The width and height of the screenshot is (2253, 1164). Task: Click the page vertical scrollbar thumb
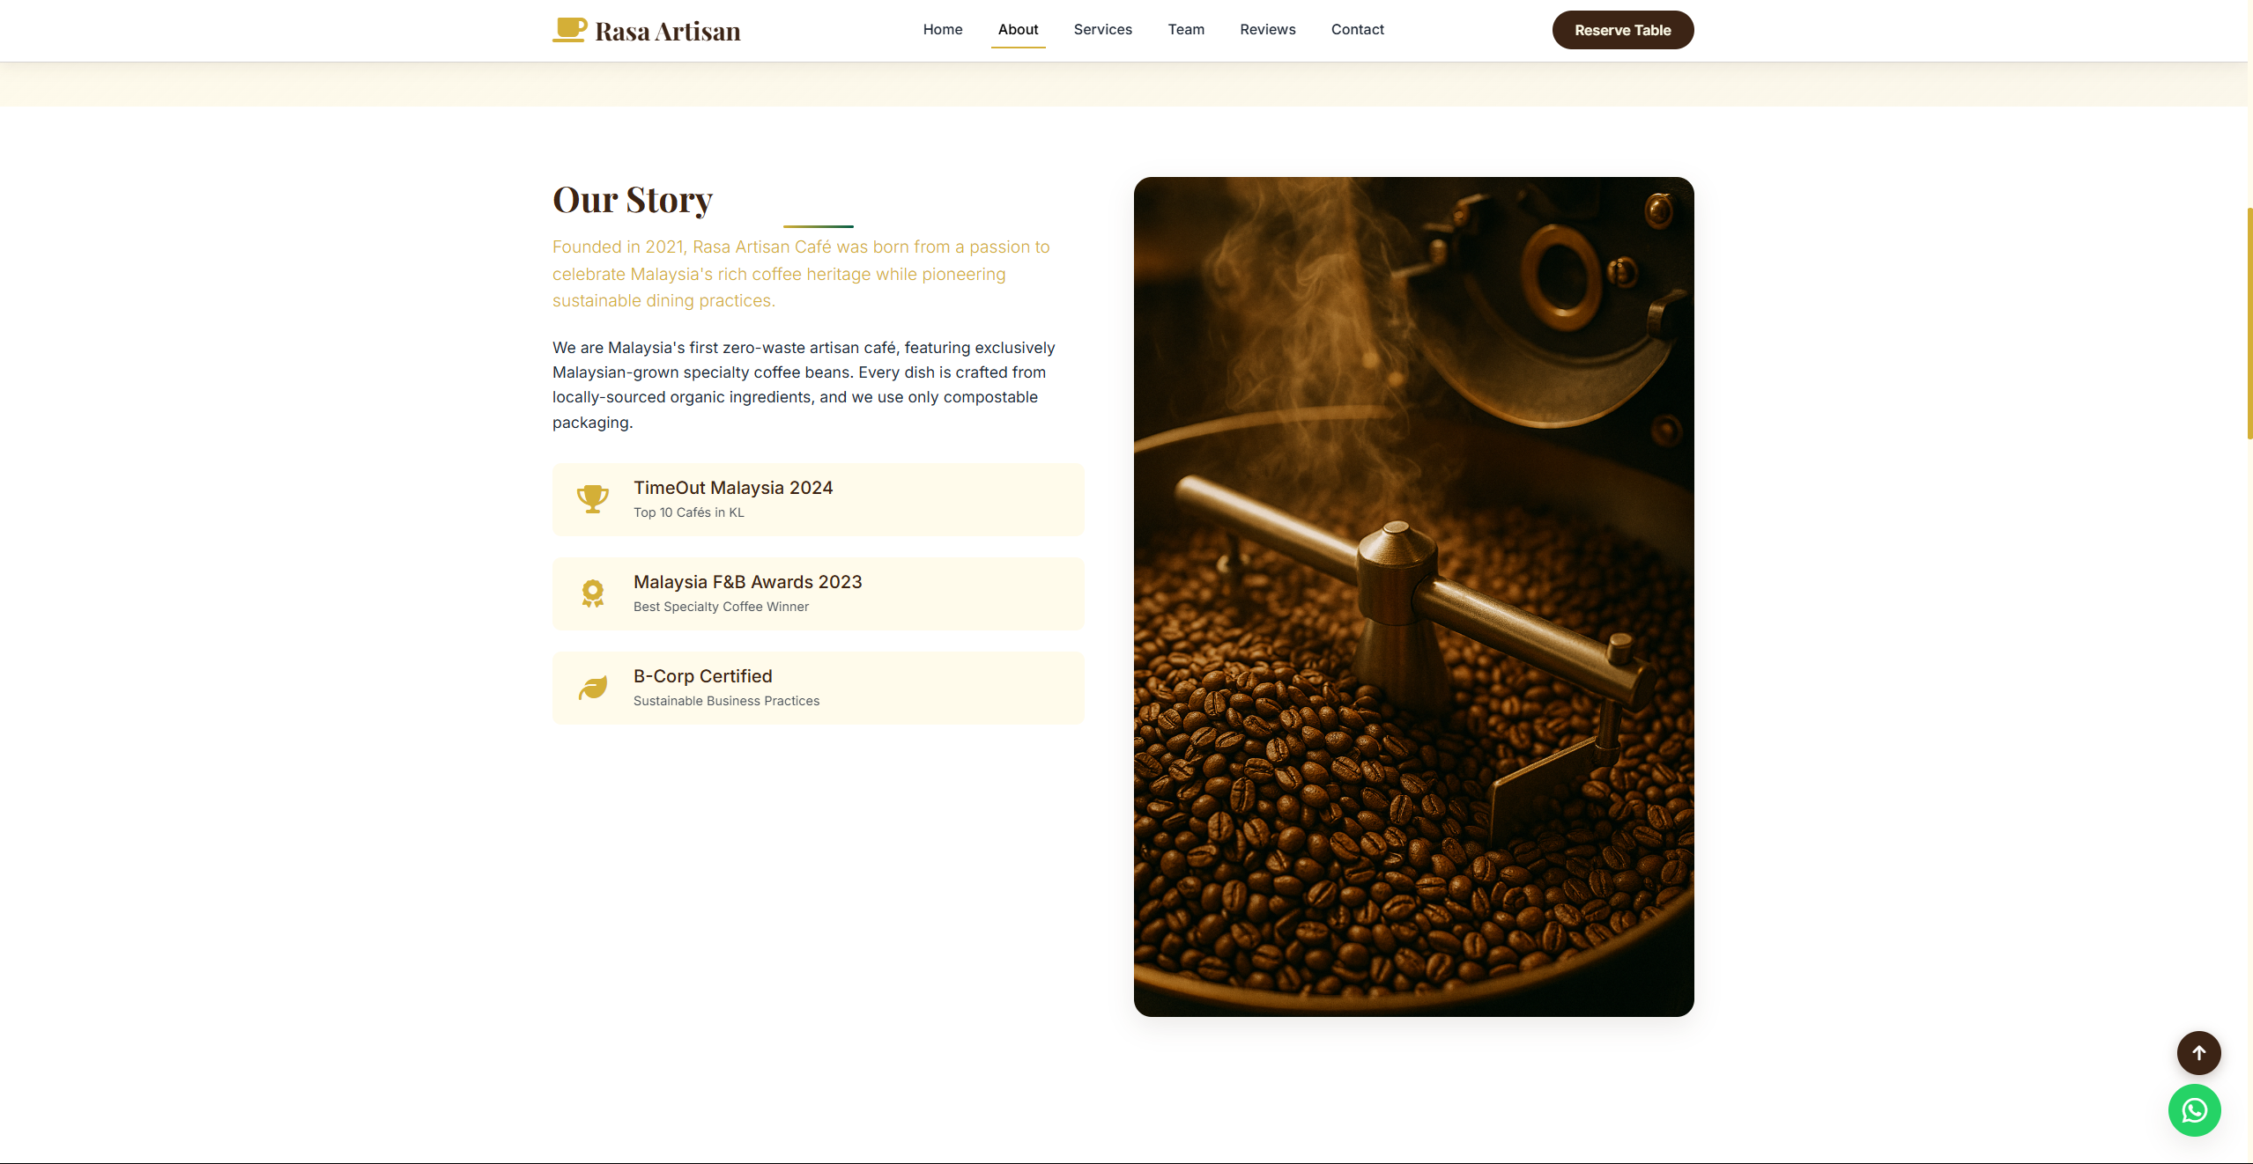point(2249,323)
